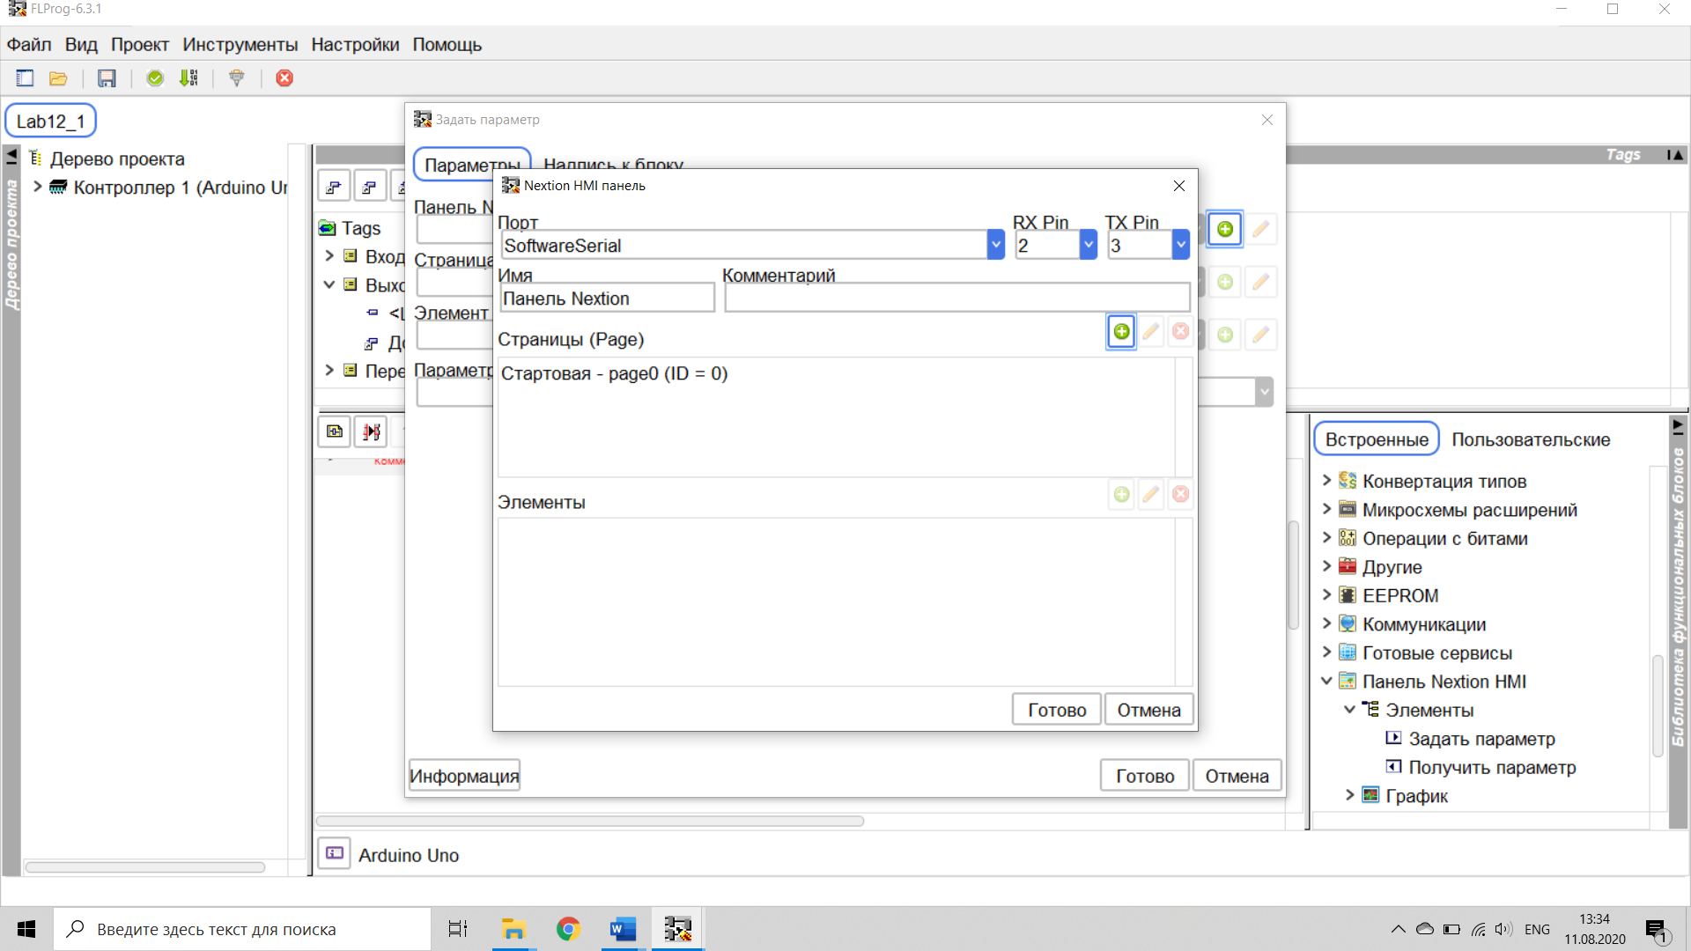Compile and upload with the green arrow icon
This screenshot has height=951, width=1691.
click(x=188, y=78)
